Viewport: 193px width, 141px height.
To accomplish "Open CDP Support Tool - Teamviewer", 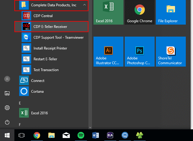I will (51, 37).
